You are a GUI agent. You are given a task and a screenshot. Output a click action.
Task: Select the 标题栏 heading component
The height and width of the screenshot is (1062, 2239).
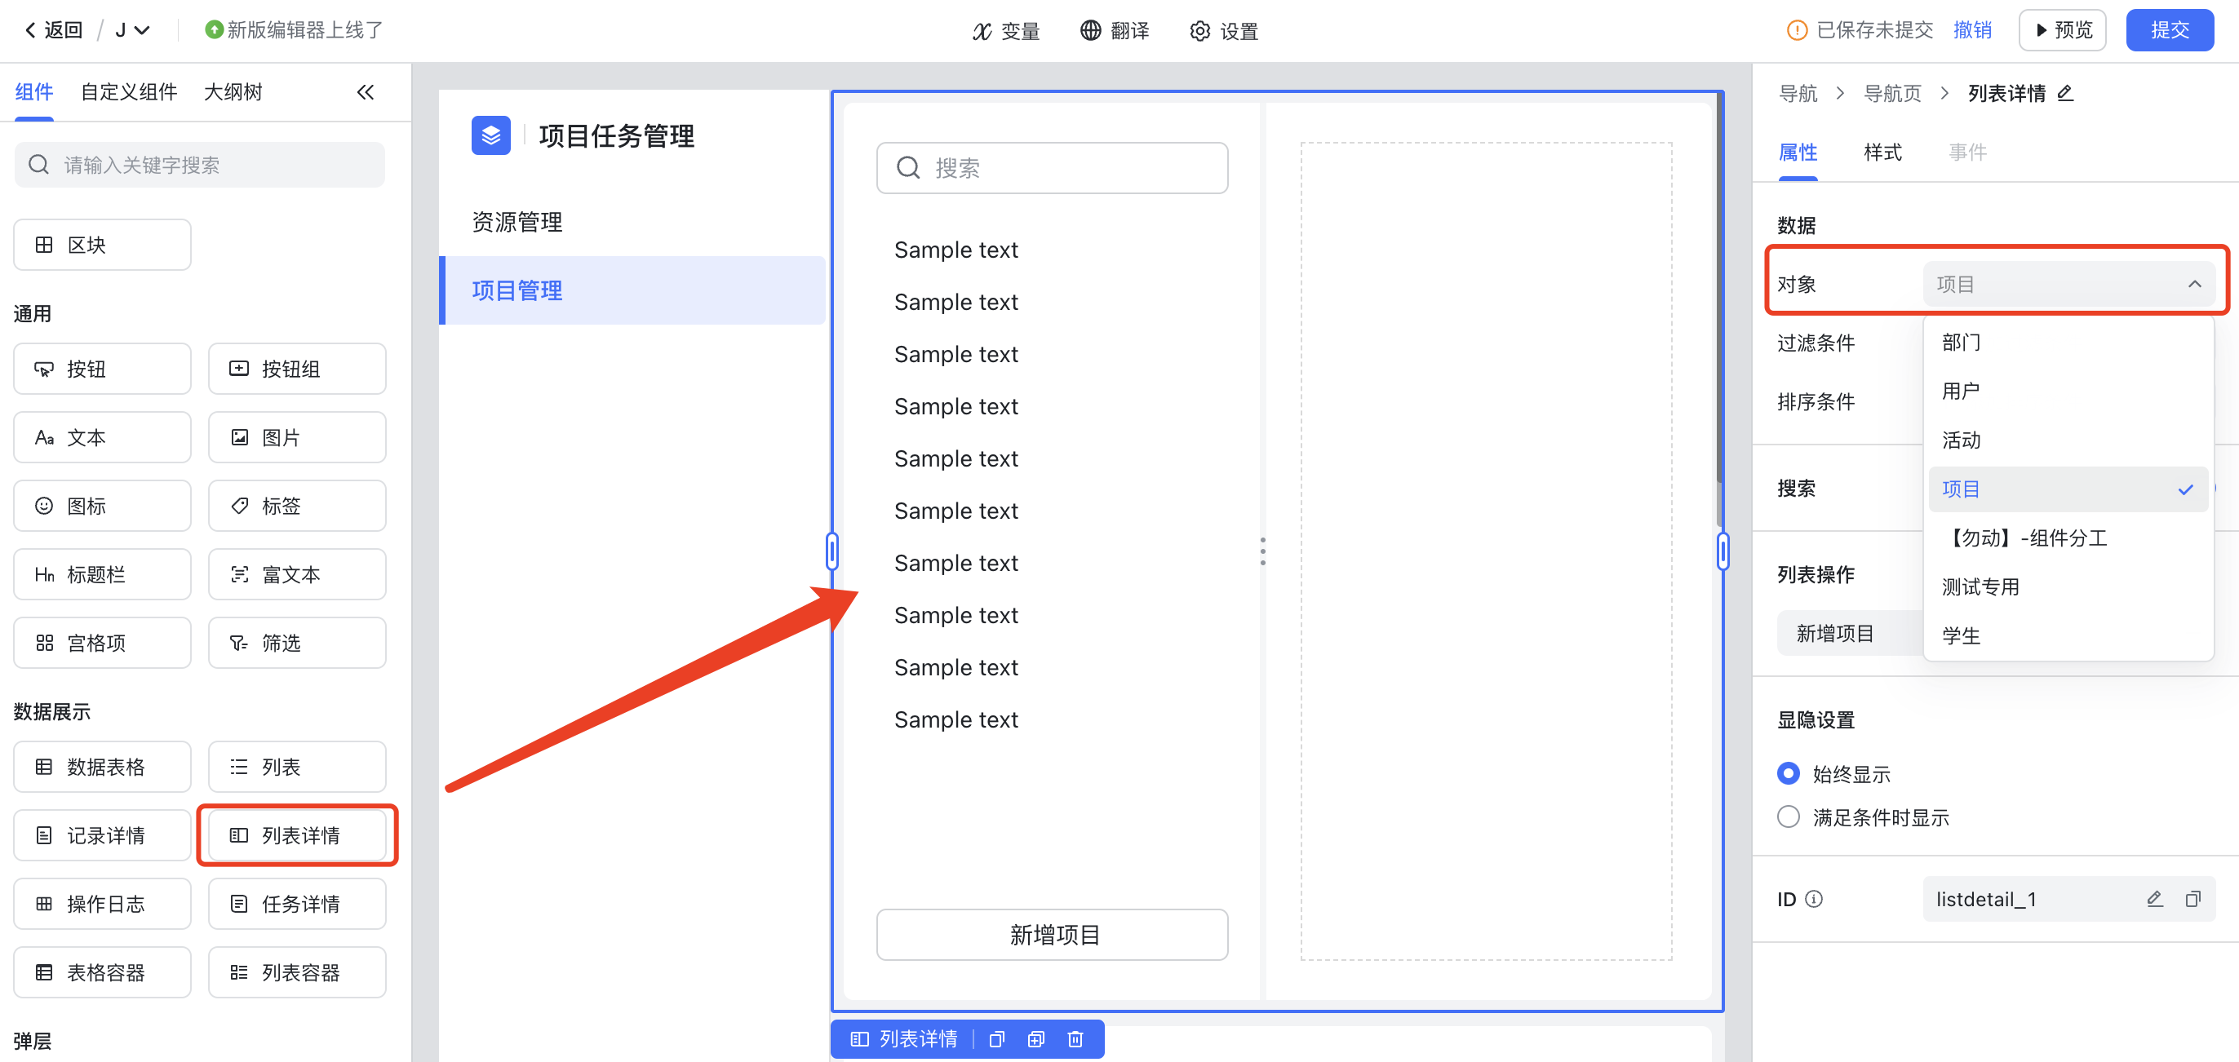(103, 574)
